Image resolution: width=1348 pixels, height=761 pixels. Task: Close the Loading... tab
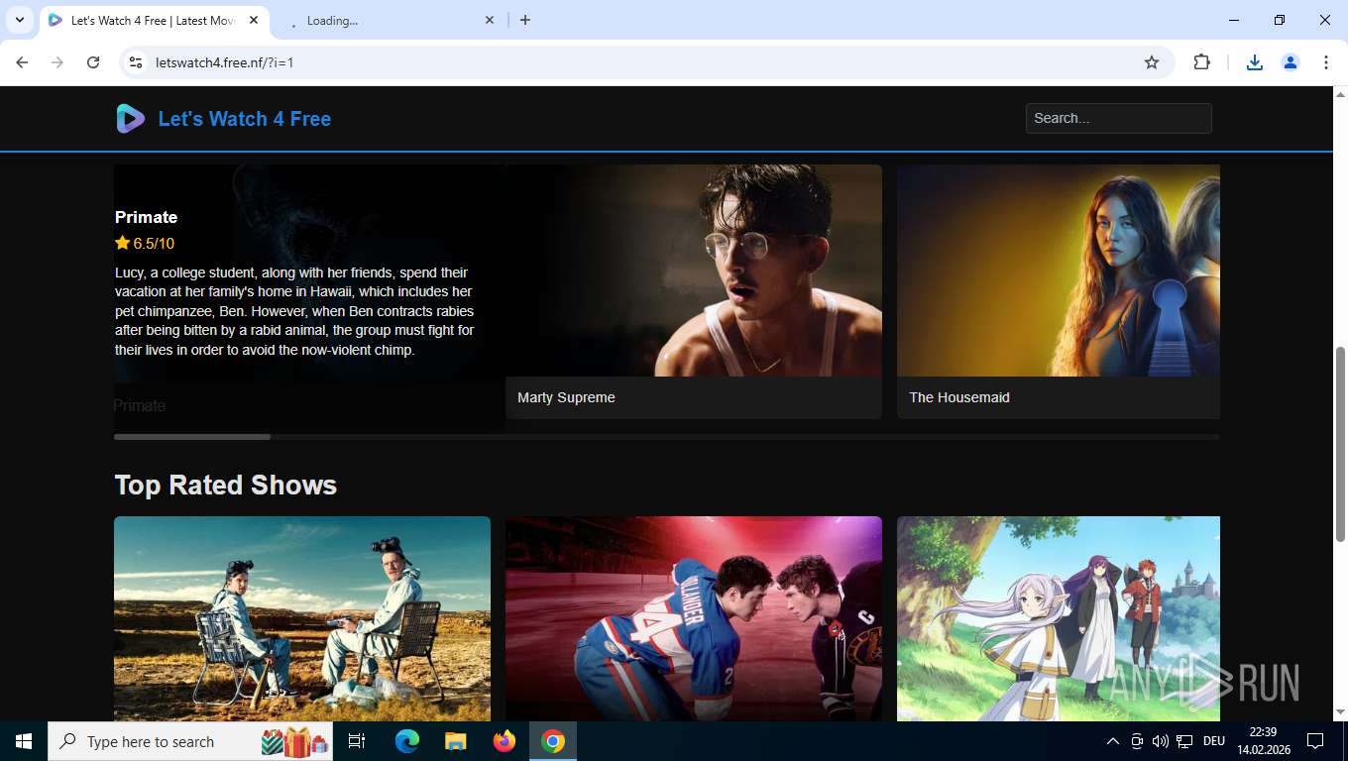tap(490, 20)
